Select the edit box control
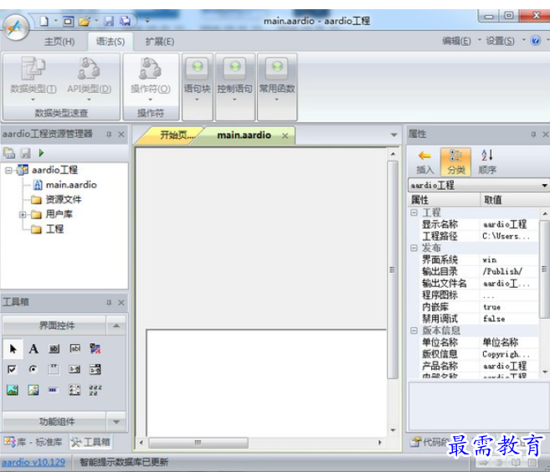 click(x=75, y=348)
